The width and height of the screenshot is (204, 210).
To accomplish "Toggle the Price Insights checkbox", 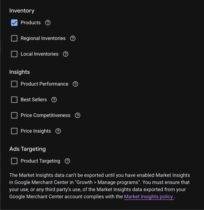I will coord(14,131).
